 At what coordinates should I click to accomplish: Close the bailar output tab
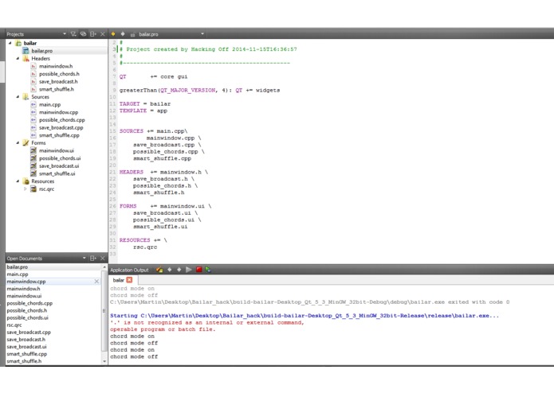(129, 280)
